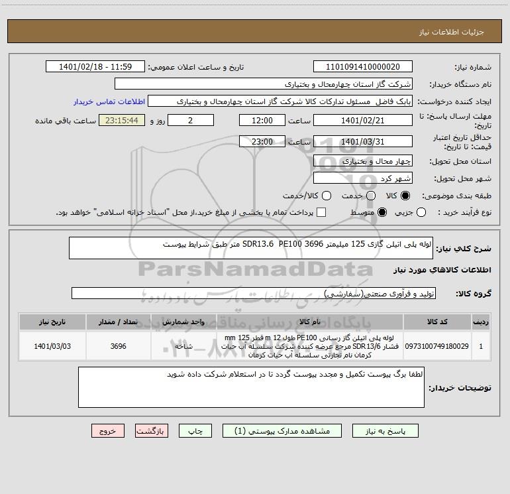
Task: Choose the جزیی purchase type radio
Action: coord(421,212)
